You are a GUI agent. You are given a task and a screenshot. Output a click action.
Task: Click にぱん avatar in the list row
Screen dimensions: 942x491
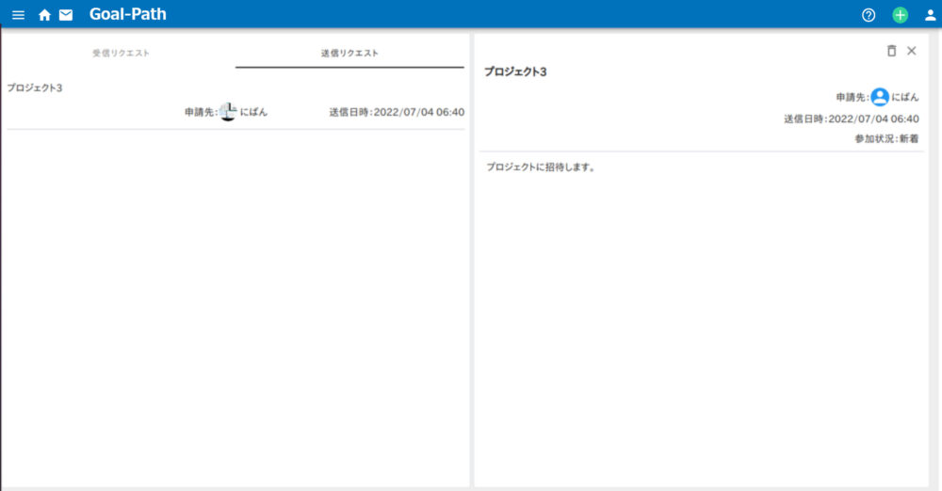[228, 112]
